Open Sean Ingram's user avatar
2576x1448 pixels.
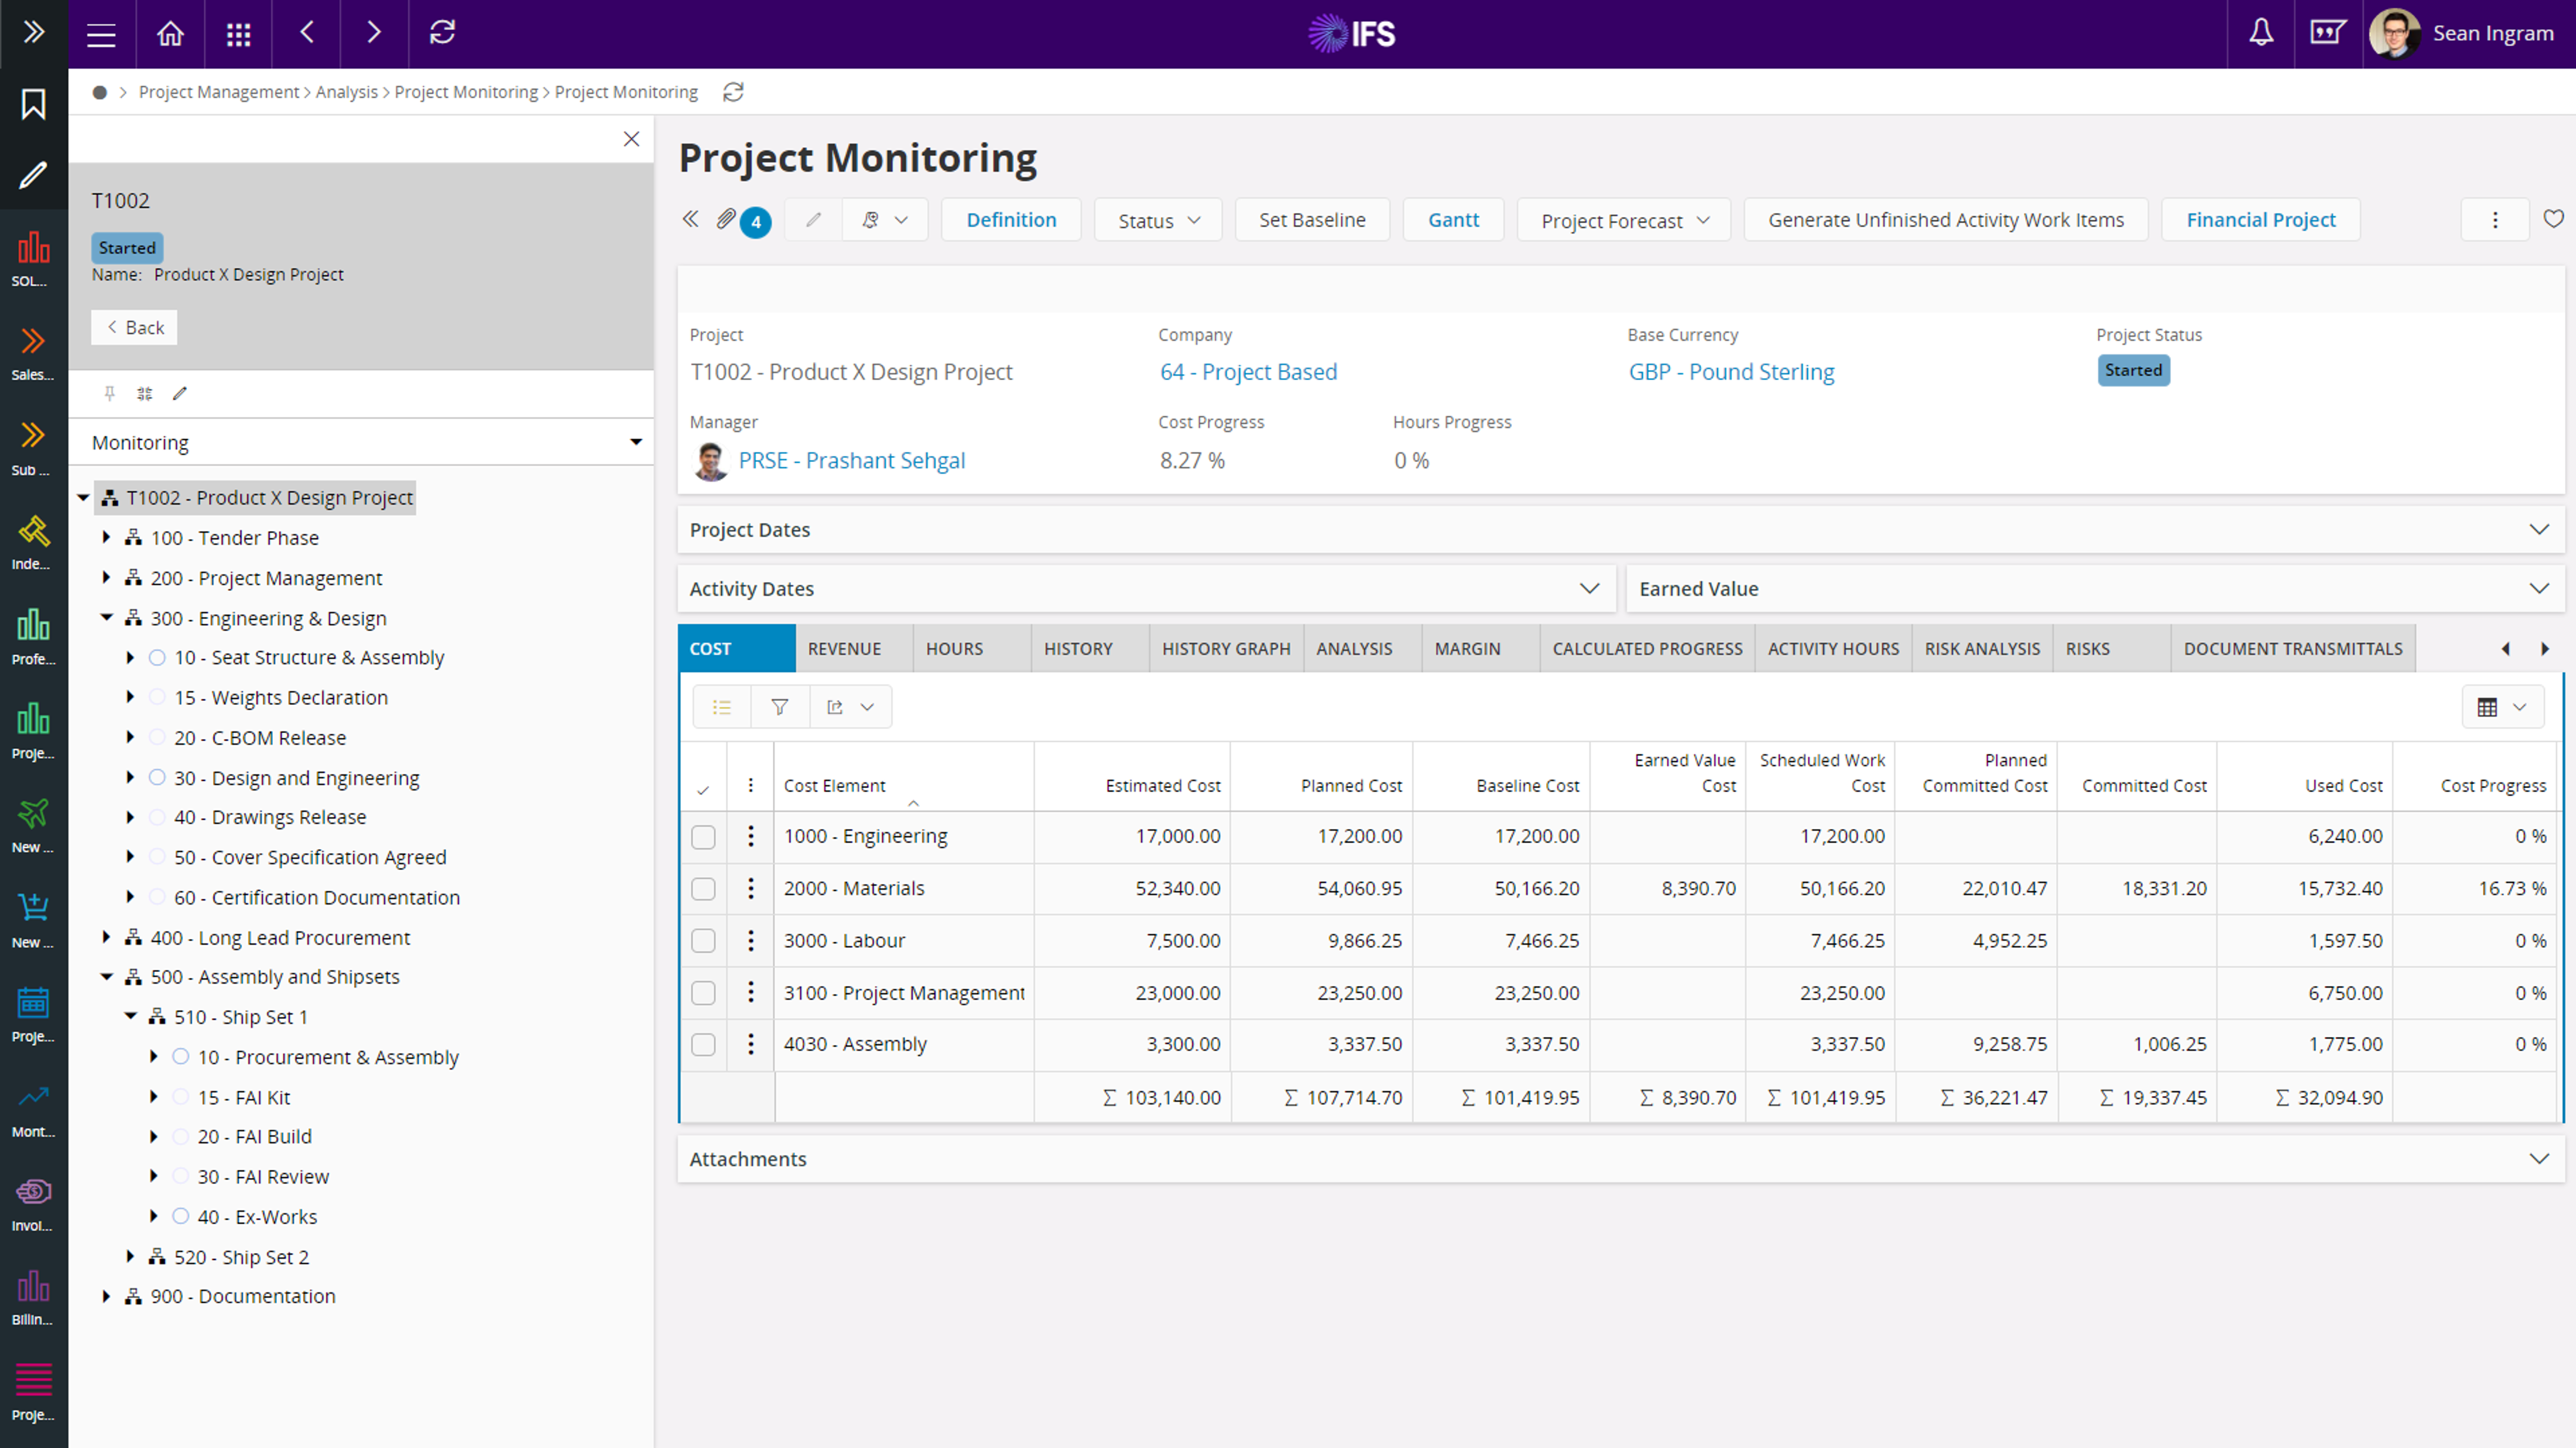pyautogui.click(x=2394, y=34)
